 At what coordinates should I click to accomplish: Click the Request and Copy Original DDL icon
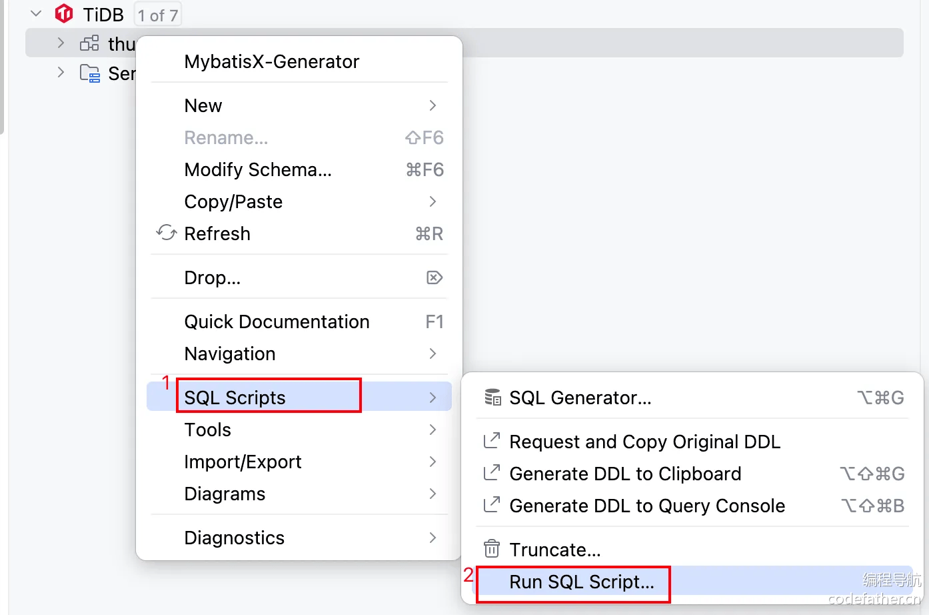[492, 441]
